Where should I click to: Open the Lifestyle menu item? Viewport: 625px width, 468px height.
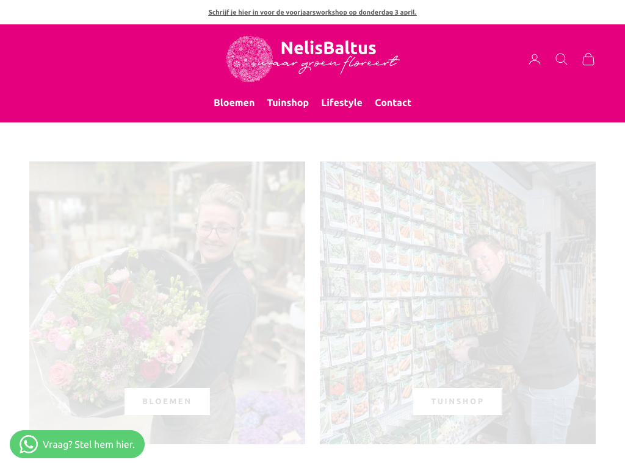[x=342, y=102]
